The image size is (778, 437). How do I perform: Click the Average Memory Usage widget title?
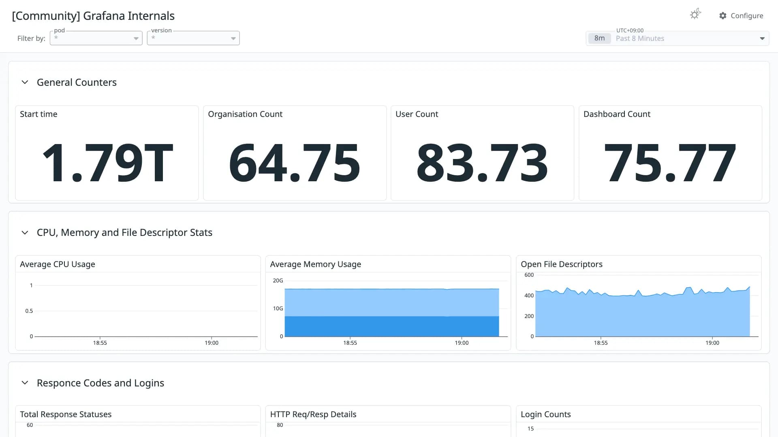(315, 264)
